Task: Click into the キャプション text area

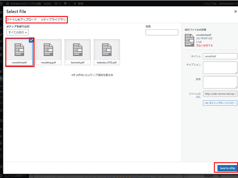Action: pos(220,68)
